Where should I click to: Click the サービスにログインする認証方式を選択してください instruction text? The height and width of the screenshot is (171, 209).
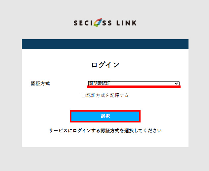coord(105,130)
